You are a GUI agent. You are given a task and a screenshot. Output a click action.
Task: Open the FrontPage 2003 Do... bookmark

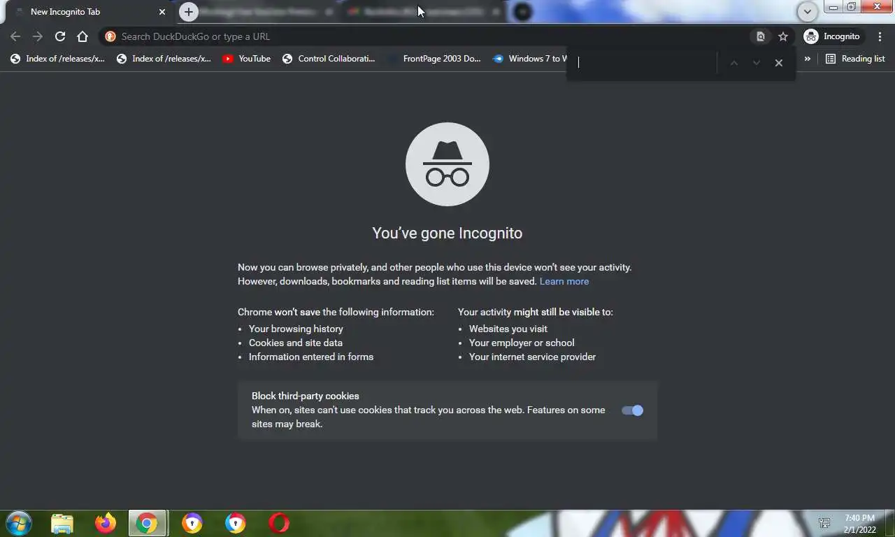[434, 59]
